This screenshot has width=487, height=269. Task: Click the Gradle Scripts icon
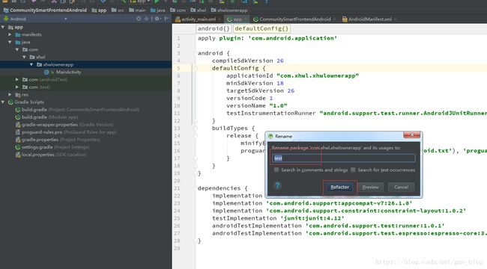click(10, 102)
